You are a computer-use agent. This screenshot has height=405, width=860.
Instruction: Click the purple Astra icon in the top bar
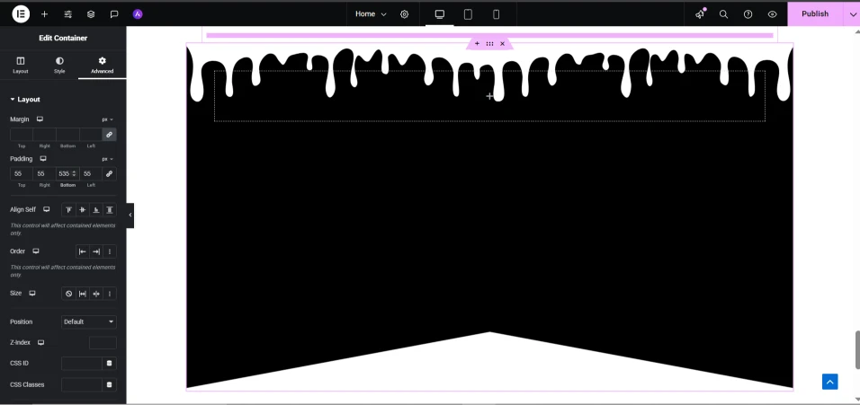138,14
